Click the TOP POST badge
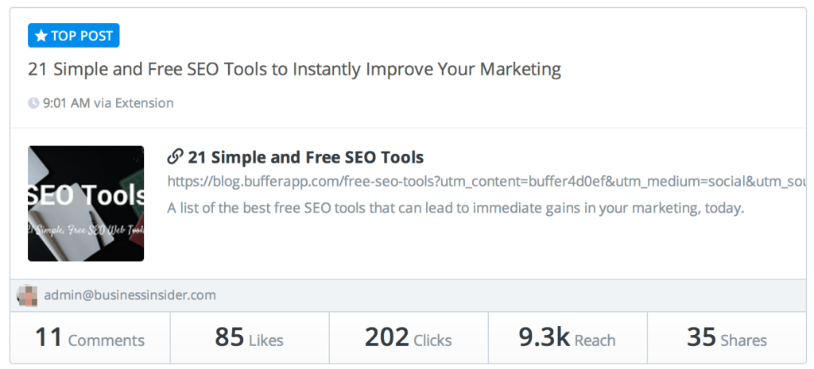The image size is (814, 369). tap(74, 36)
